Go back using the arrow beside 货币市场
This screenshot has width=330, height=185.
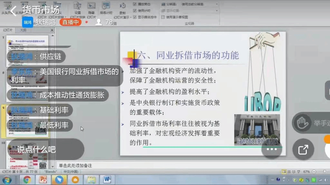[13, 11]
